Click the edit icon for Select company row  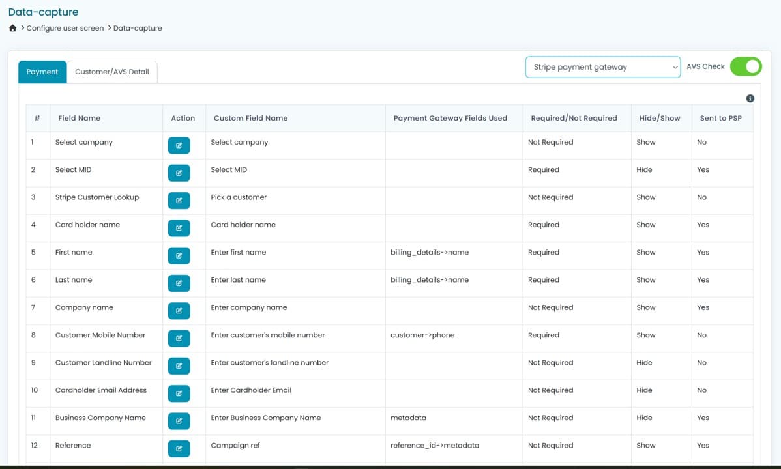click(179, 145)
